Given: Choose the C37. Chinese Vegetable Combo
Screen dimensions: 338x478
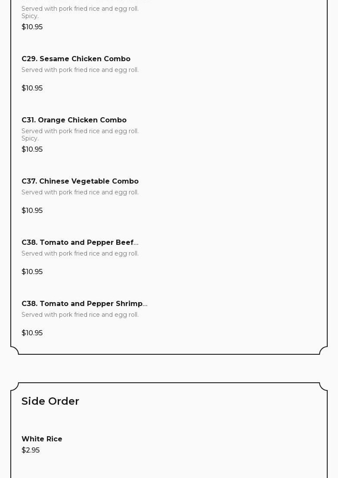Looking at the screenshot, I should click(x=80, y=181).
